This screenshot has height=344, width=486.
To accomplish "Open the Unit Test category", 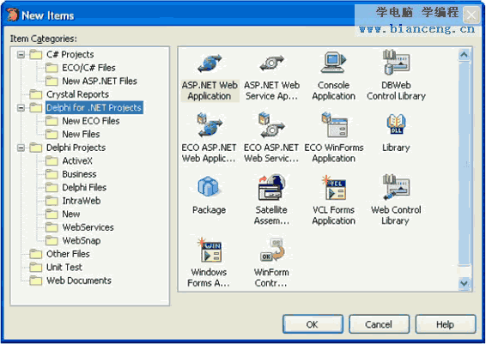I will coord(64,267).
